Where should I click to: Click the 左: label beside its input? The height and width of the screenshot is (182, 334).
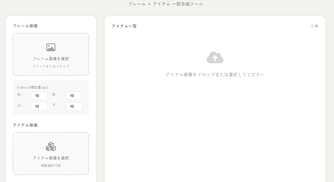pyautogui.click(x=19, y=95)
